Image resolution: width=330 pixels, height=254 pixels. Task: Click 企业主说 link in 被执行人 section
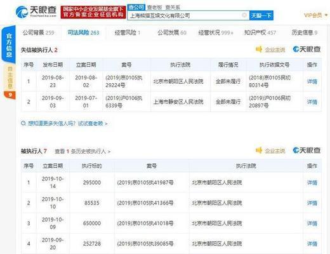[x=275, y=150]
